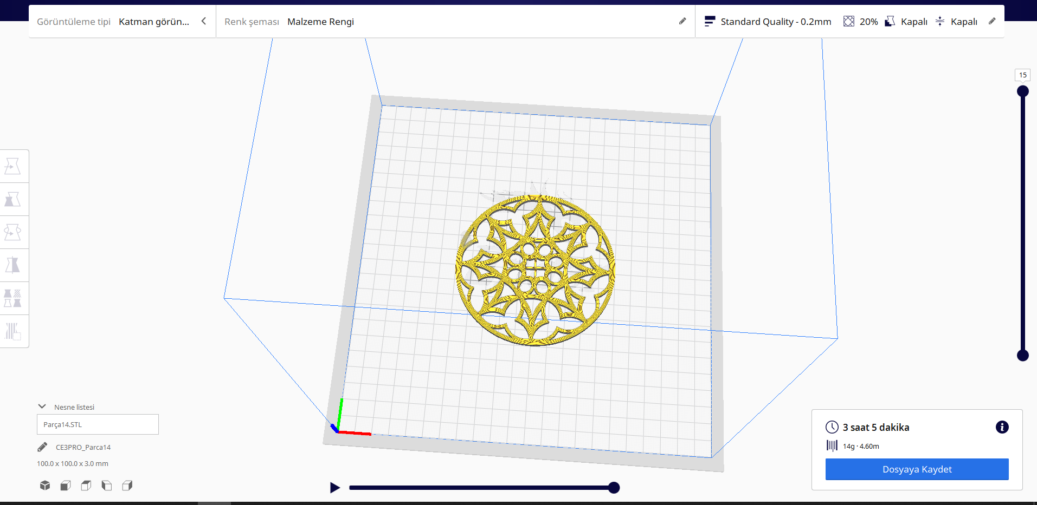Play the layer preview animation
The height and width of the screenshot is (505, 1037).
click(x=335, y=487)
